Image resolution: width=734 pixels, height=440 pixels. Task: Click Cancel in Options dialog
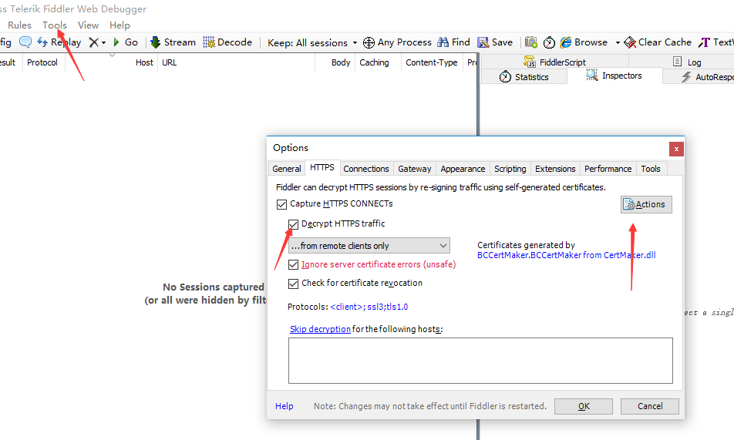[x=650, y=406]
